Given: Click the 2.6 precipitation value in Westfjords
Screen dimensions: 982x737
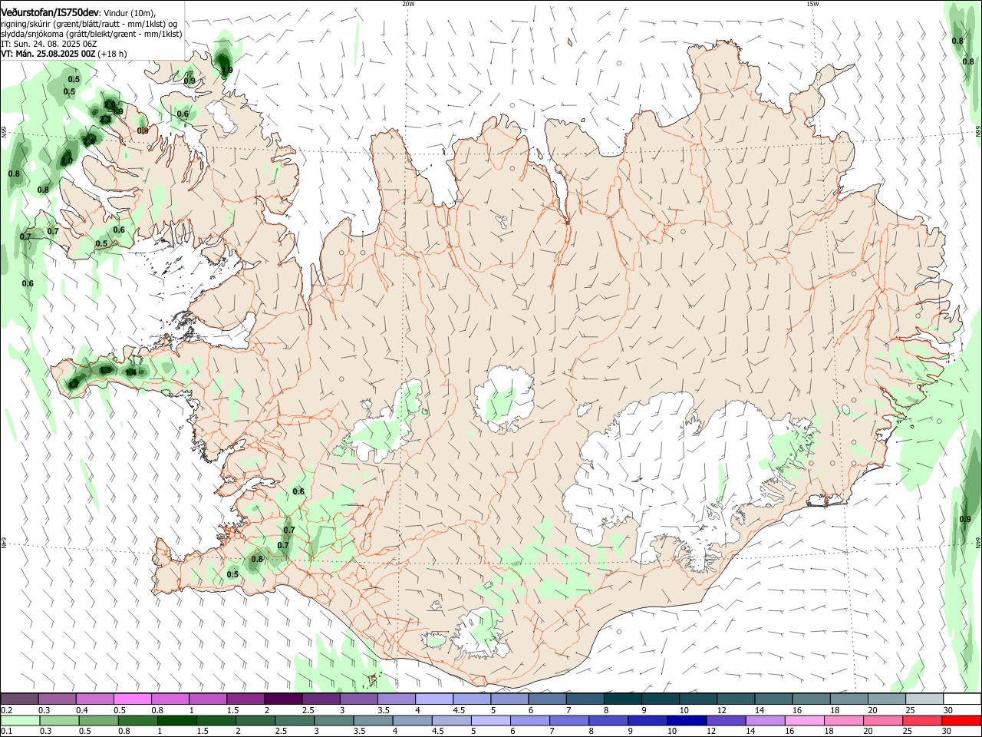Looking at the screenshot, I should 90,140.
